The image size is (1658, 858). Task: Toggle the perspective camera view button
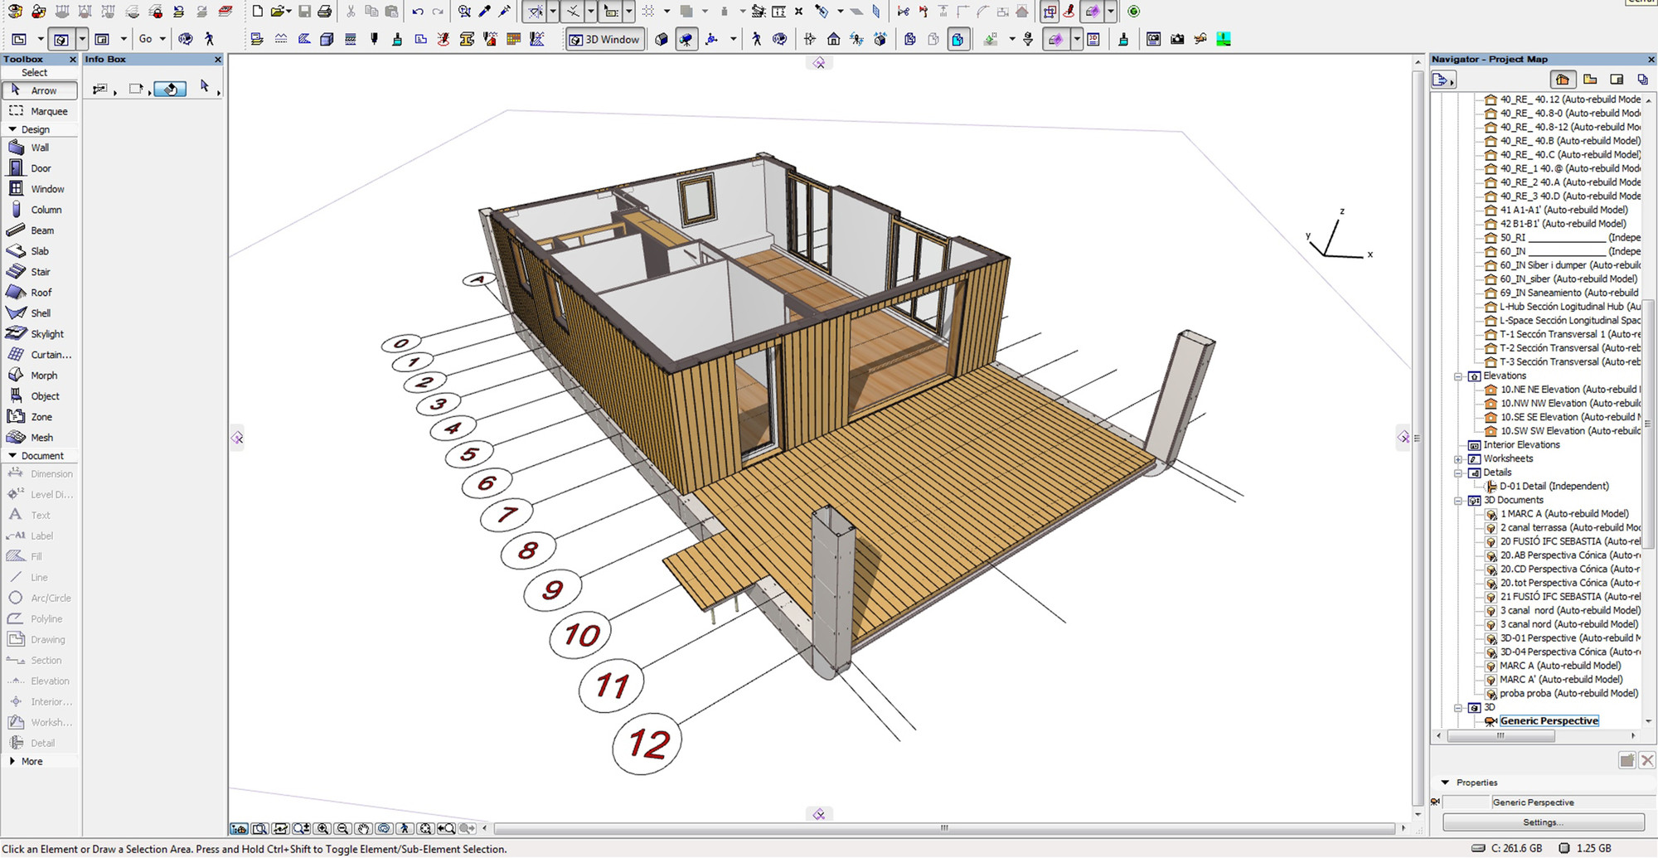click(x=686, y=39)
